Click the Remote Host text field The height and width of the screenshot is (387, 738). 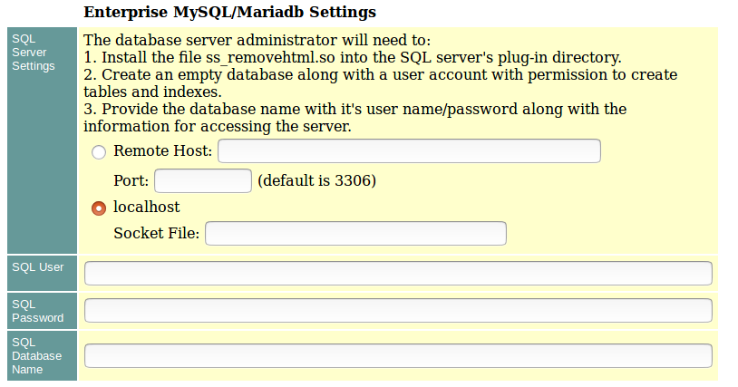pos(409,151)
